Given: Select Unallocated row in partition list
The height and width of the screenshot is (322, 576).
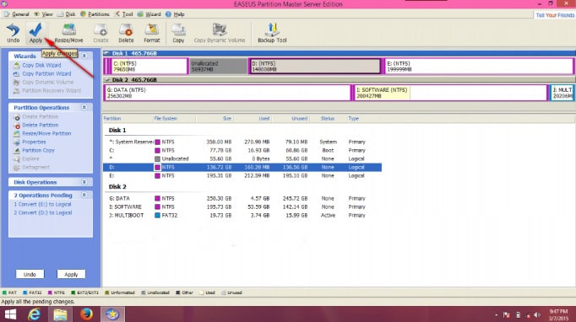Looking at the screenshot, I should pyautogui.click(x=242, y=158).
